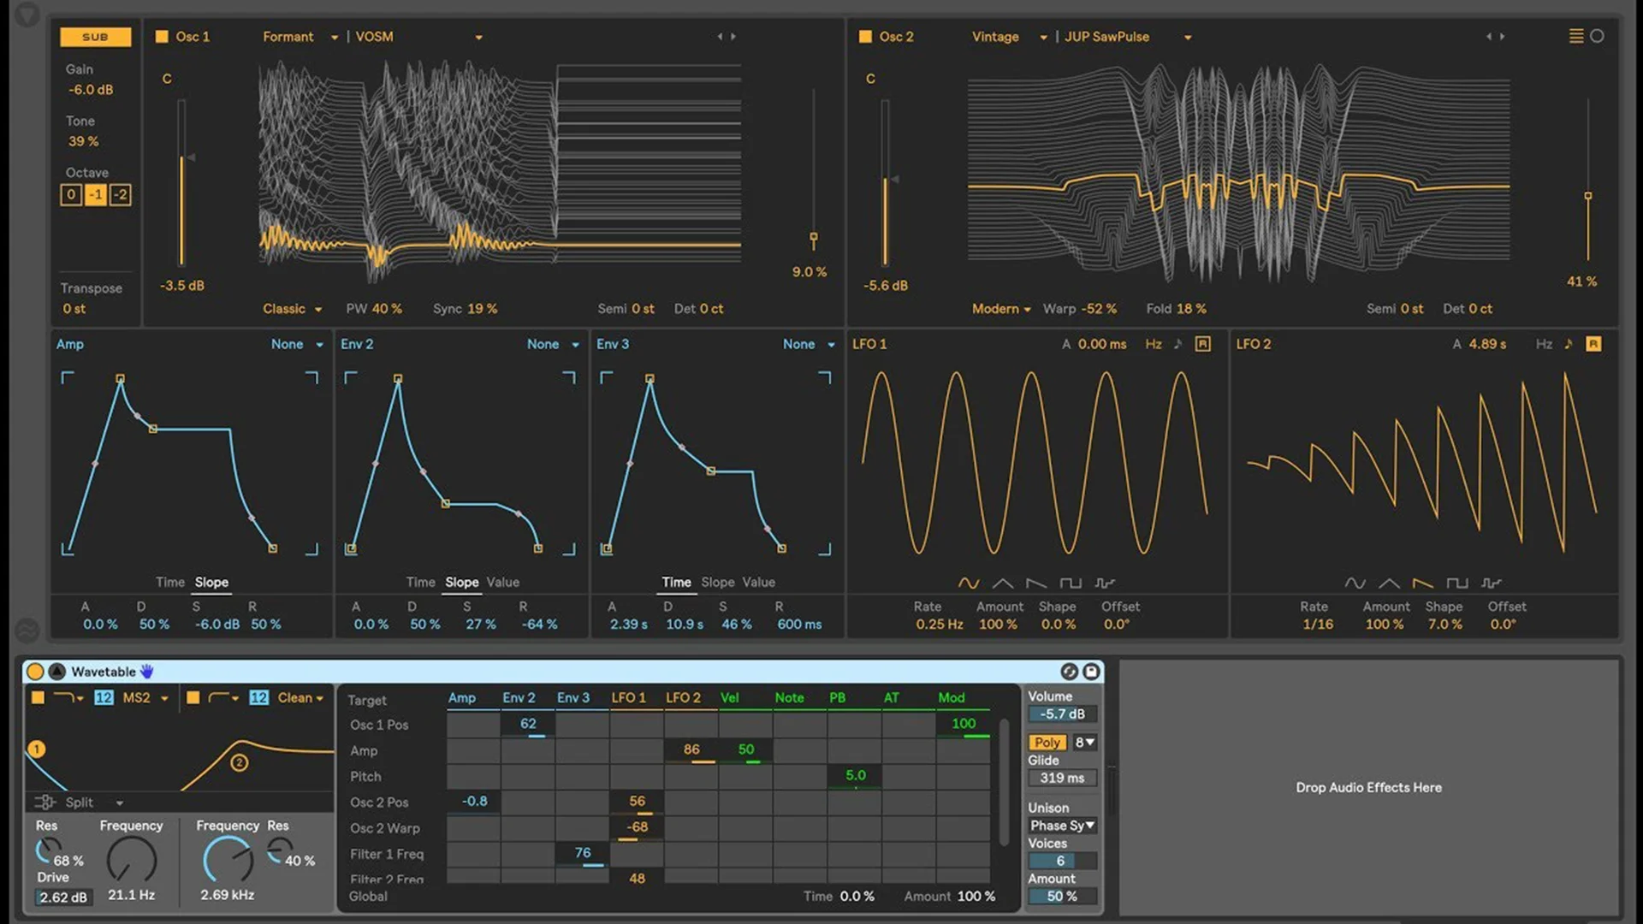Select sub octave -1 button
The width and height of the screenshot is (1643, 924).
point(96,195)
